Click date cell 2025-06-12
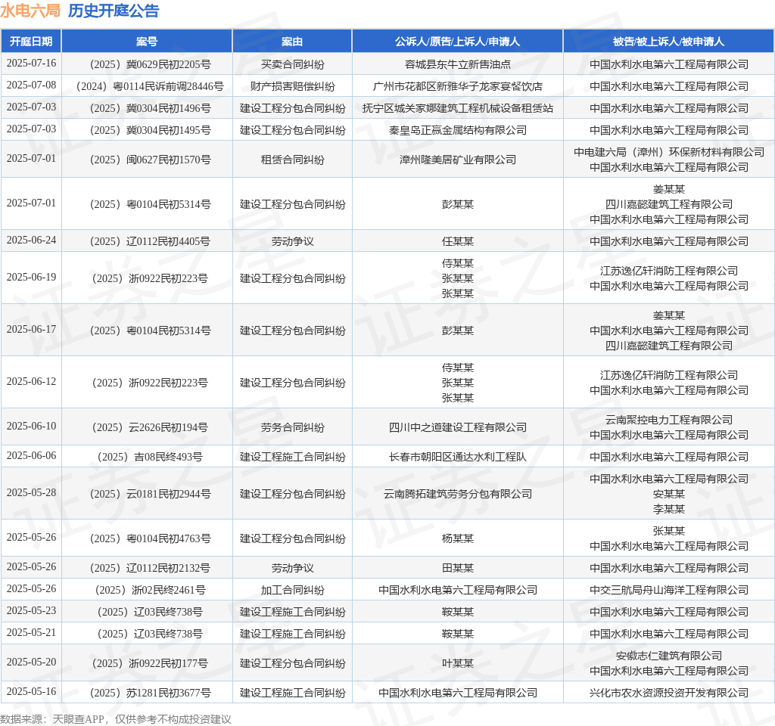775x726 pixels. coord(31,382)
